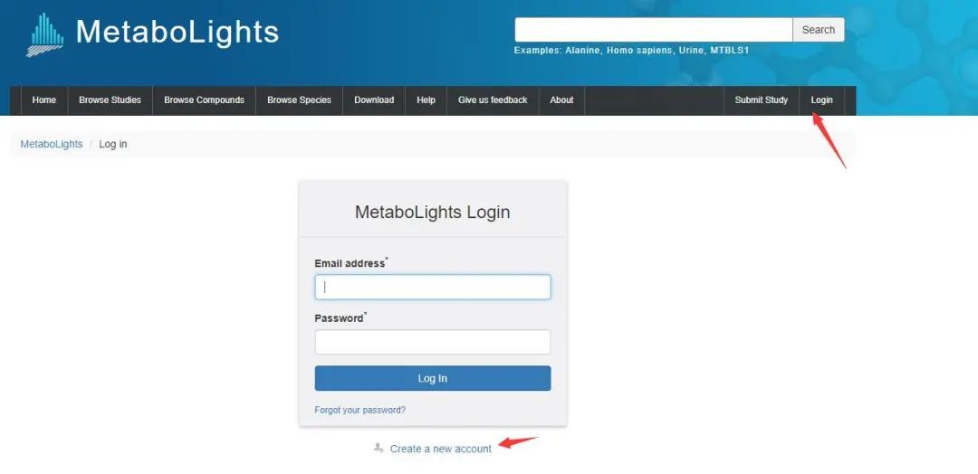978x474 pixels.
Task: Open the Download menu item
Action: pyautogui.click(x=374, y=100)
